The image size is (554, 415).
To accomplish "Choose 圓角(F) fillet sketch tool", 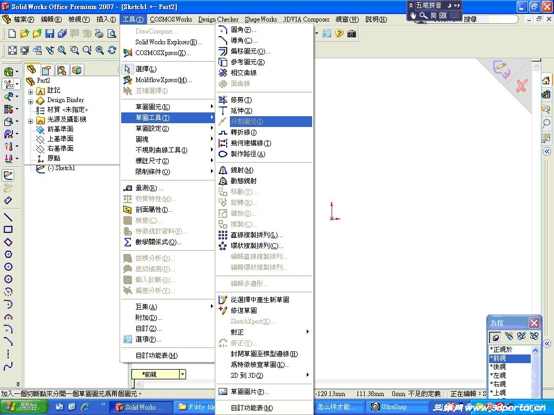I will [264, 30].
